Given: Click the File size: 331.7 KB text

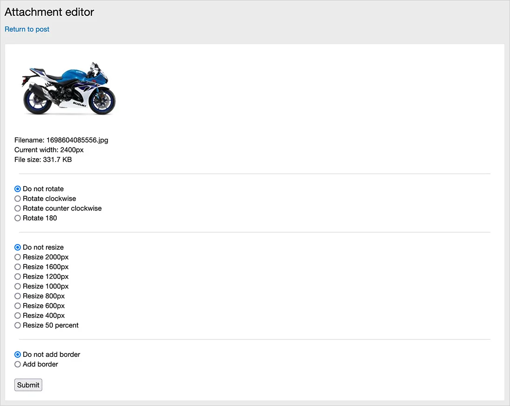Looking at the screenshot, I should 43,160.
